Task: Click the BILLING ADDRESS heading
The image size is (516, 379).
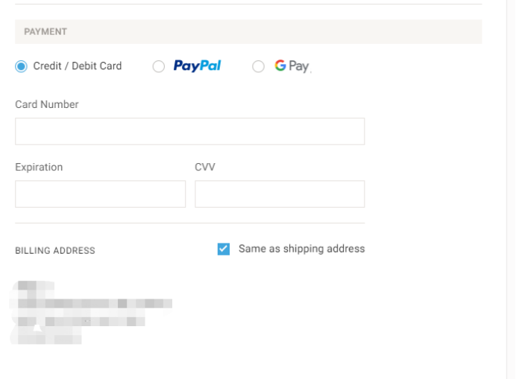Action: point(55,250)
